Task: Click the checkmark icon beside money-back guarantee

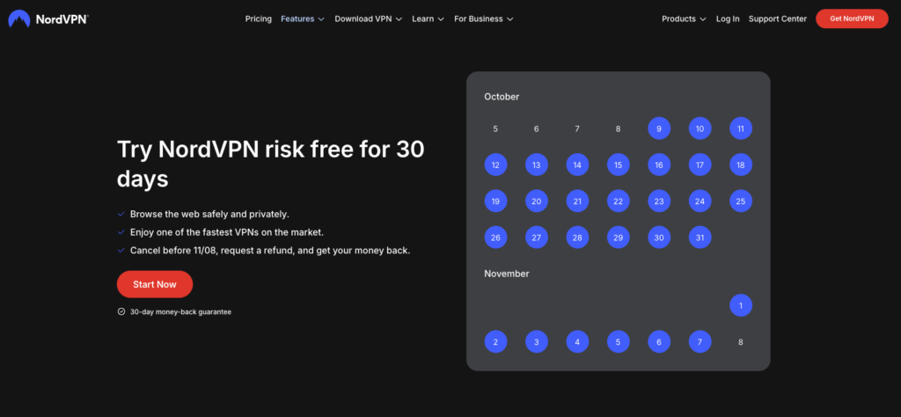Action: pos(121,312)
